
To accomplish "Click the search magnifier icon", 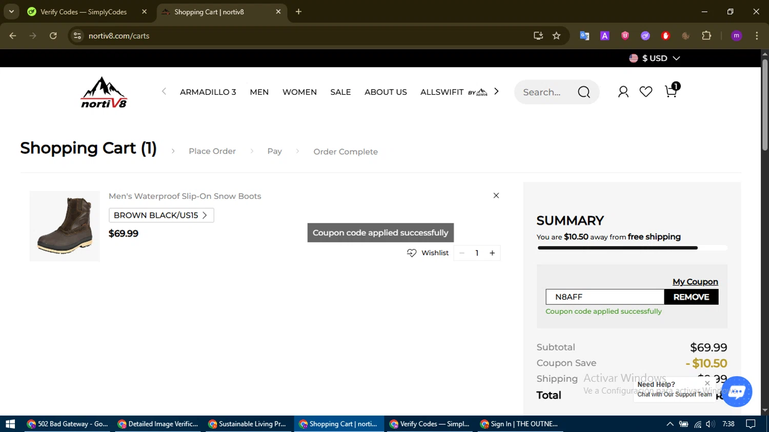I will [x=584, y=92].
